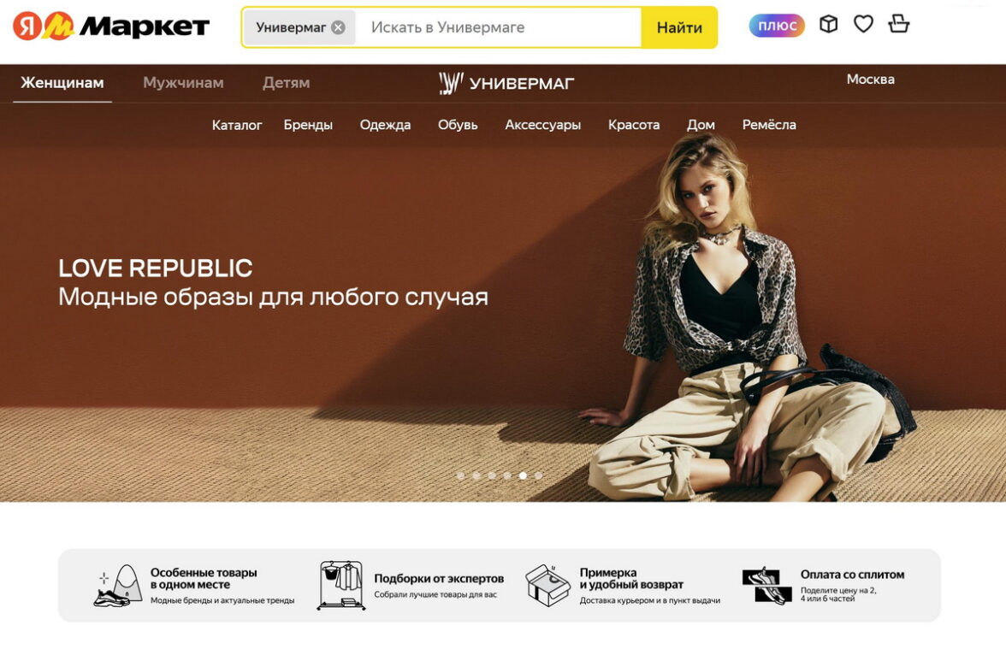The width and height of the screenshot is (1006, 649).
Task: Open the Красота category
Action: pyautogui.click(x=634, y=125)
